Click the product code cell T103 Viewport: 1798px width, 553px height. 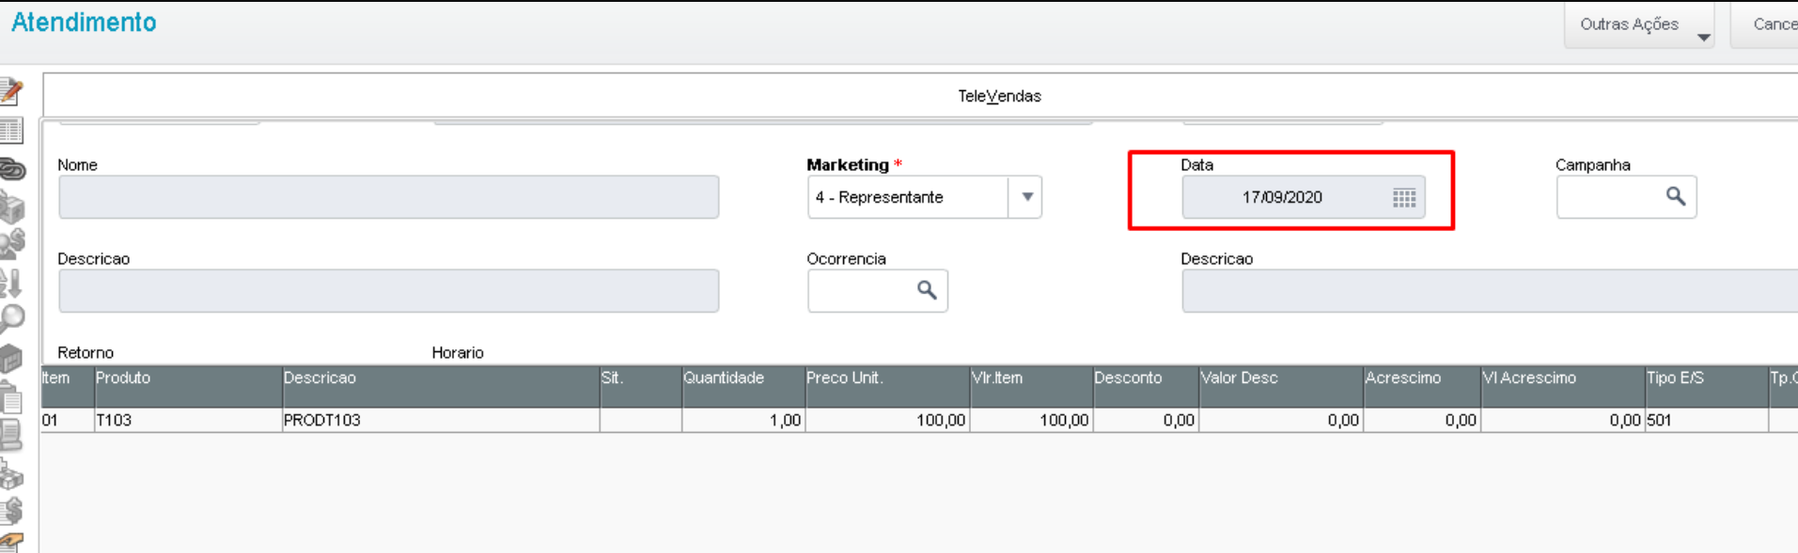pyautogui.click(x=187, y=420)
